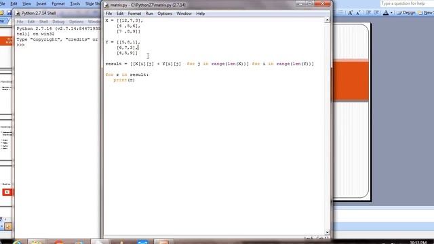The height and width of the screenshot is (244, 434).
Task: Open the Format menu in matrix.py editor
Action: [134, 14]
